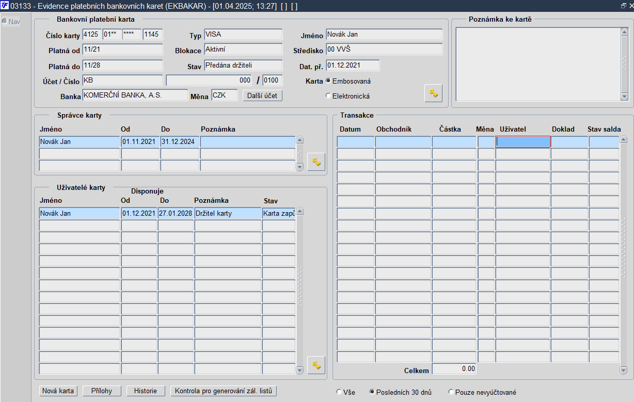Image resolution: width=634 pixels, height=402 pixels.
Task: Click the Účet field showing KB
Action: point(122,81)
